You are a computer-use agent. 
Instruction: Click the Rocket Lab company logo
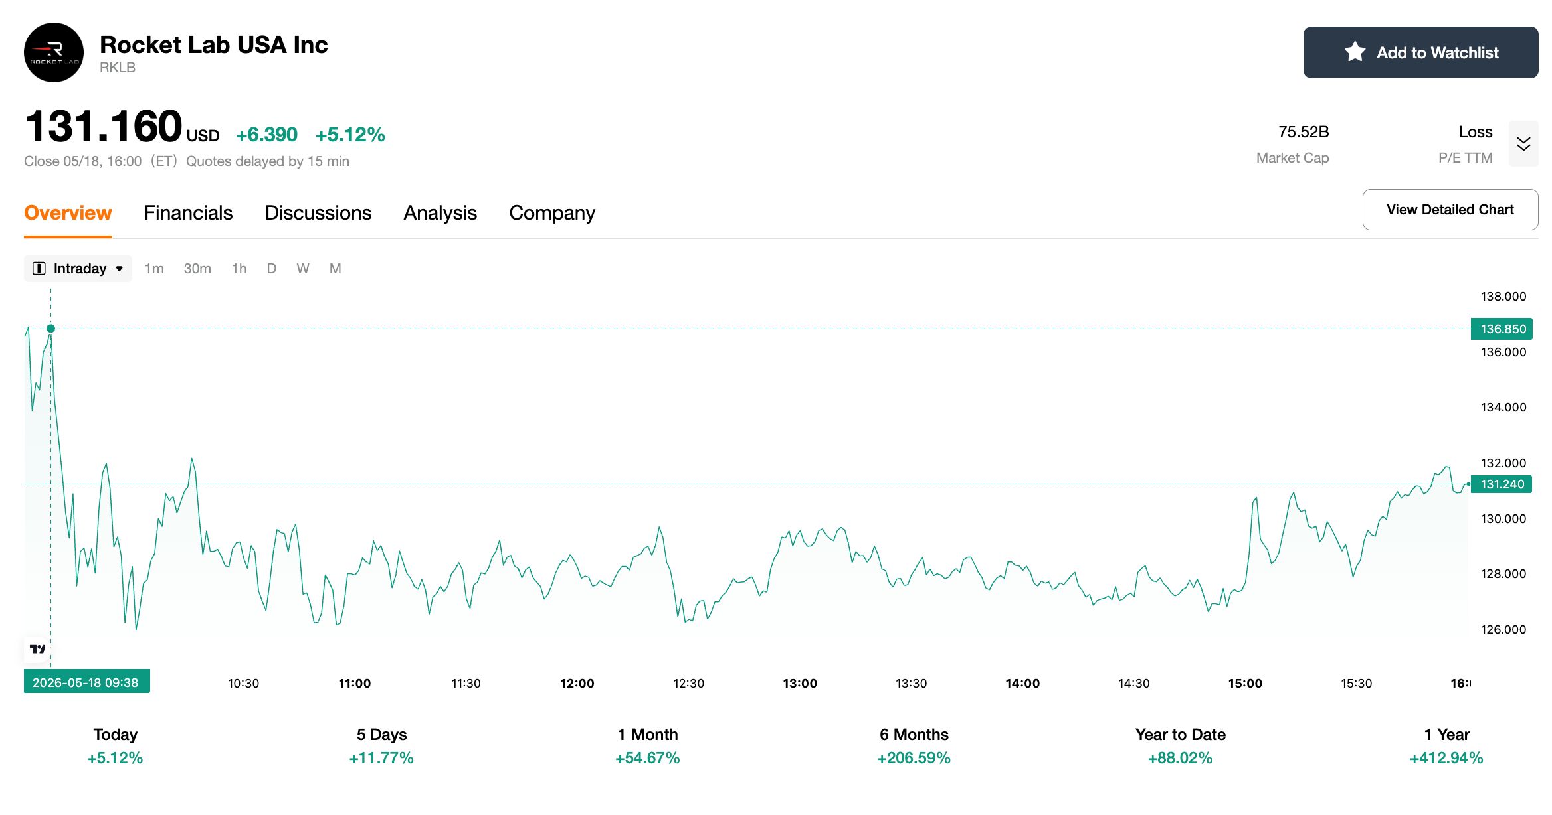point(54,52)
